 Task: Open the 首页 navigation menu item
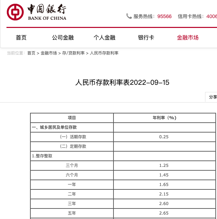pyautogui.click(x=21, y=37)
